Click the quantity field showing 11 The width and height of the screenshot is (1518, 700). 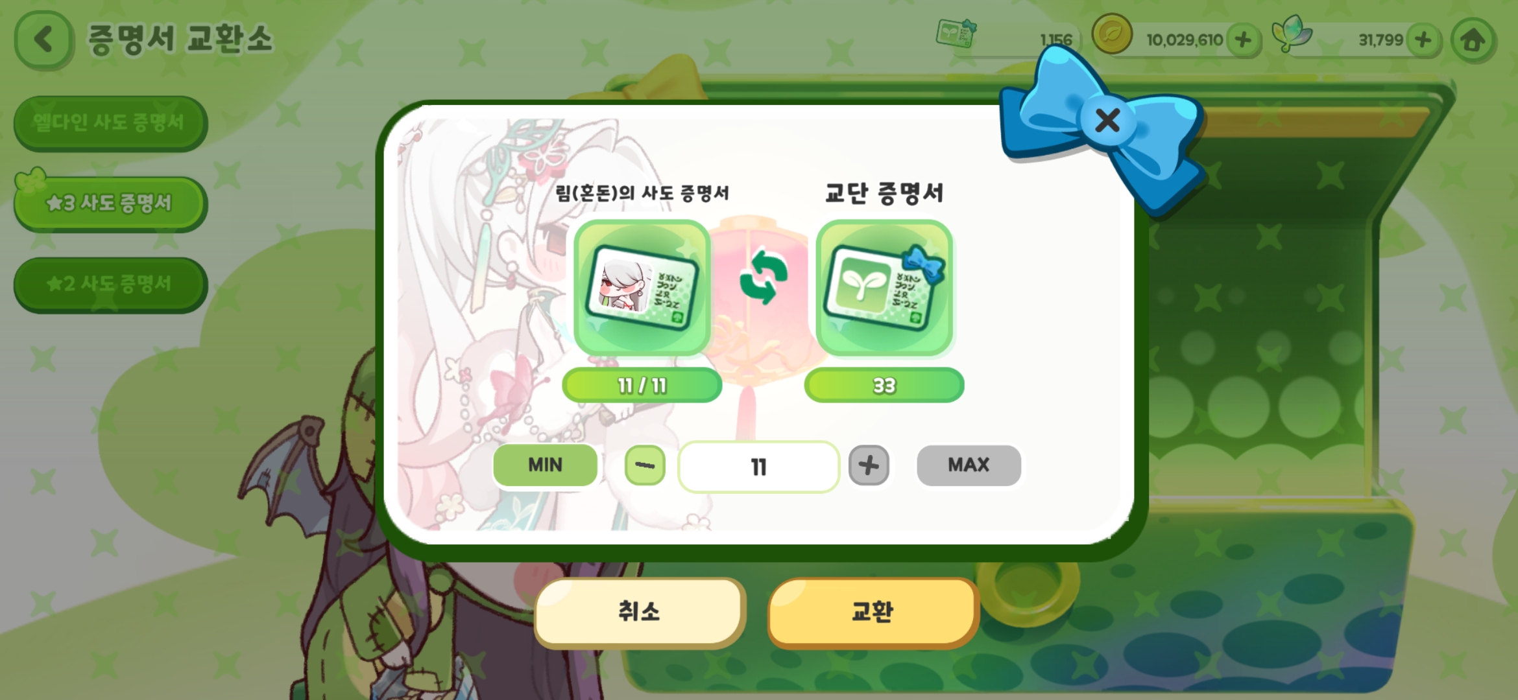click(x=758, y=467)
